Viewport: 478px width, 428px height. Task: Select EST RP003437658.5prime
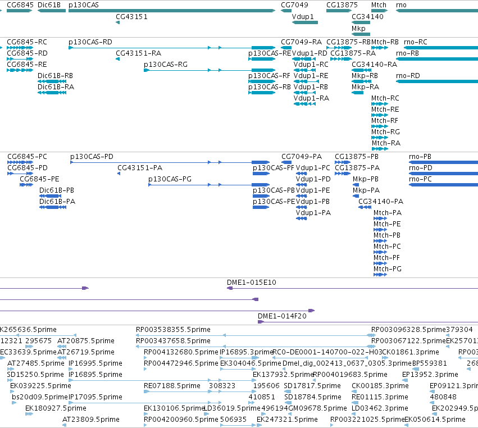click(x=173, y=341)
